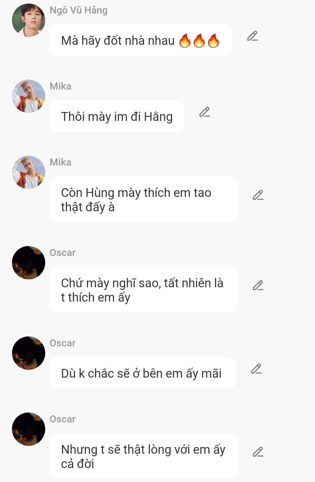315x482 pixels.
Task: Edit "Nhưng t sẽ thật lòng" message
Action: pyautogui.click(x=258, y=452)
